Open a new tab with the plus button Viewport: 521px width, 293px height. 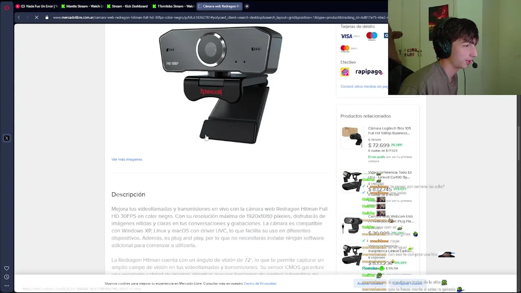point(247,6)
